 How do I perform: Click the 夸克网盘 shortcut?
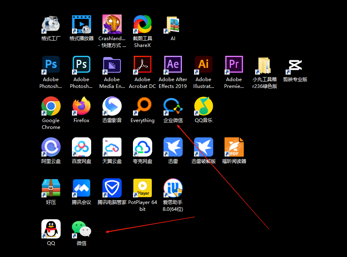[x=143, y=147]
